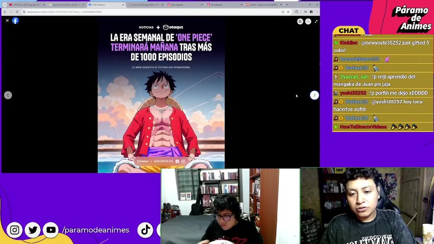The width and height of the screenshot is (434, 244).
Task: Click HowToDirectvVideos username in chat
Action: click(x=363, y=127)
